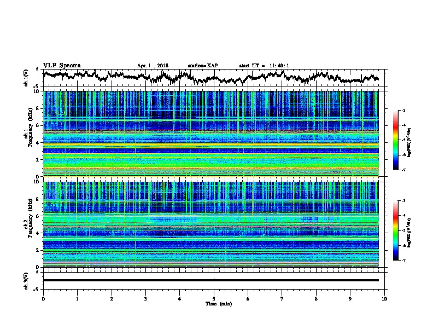Click the ch.1 voltage waveform trace
This screenshot has width=433, height=335.
pyautogui.click(x=210, y=77)
